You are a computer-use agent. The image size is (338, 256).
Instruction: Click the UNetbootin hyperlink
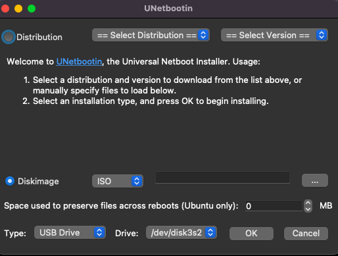(79, 62)
